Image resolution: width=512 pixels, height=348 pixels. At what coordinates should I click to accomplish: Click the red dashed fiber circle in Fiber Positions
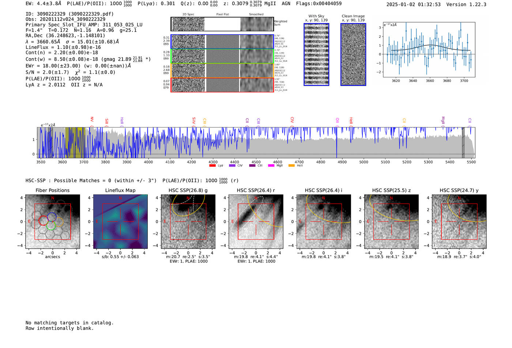(43, 221)
